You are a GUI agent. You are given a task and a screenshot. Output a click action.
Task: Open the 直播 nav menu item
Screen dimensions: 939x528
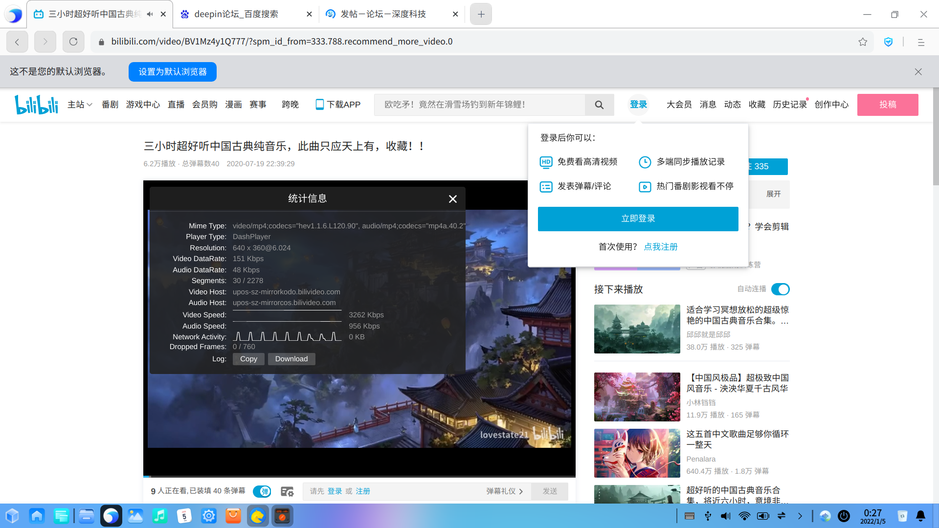pos(176,105)
